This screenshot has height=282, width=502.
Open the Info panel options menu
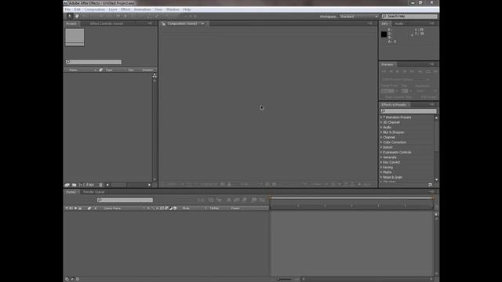431,23
